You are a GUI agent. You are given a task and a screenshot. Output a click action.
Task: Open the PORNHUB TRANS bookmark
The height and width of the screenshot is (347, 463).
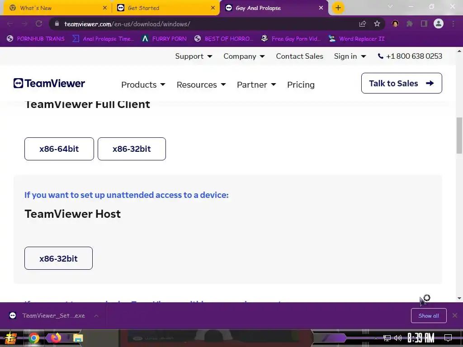[x=35, y=39]
